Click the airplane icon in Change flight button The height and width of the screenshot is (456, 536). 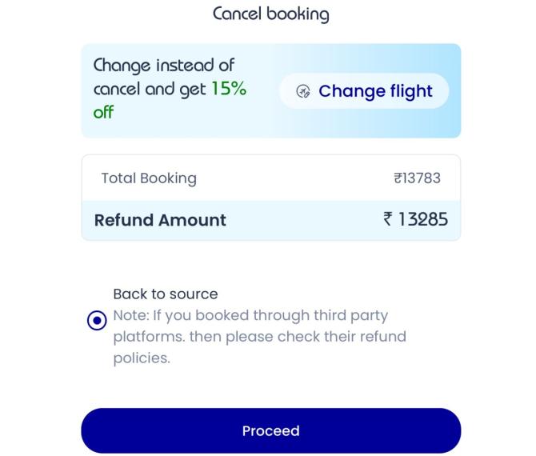tap(303, 91)
